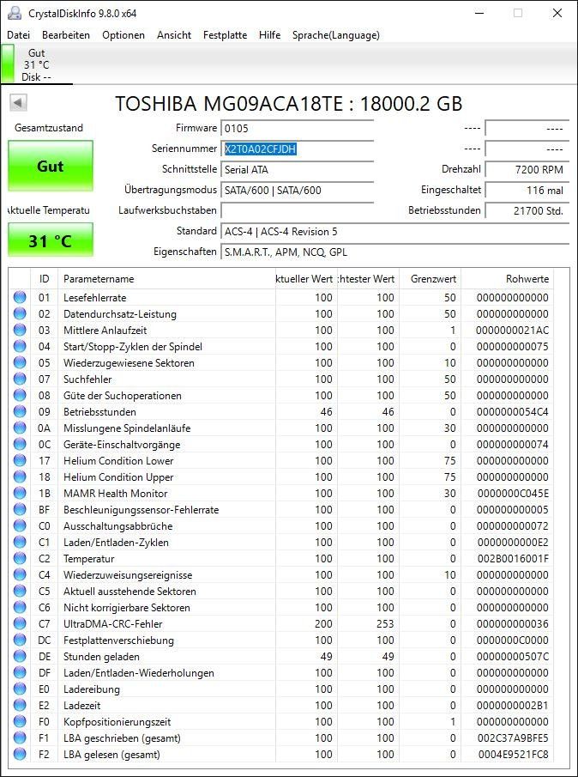Select the Misslungene Spindelanläufe row
Screen dimensions: 578x777
[281, 428]
